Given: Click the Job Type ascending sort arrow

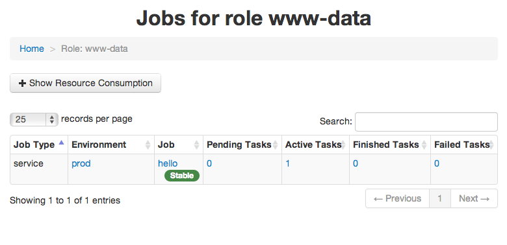Looking at the screenshot, I should 61,142.
